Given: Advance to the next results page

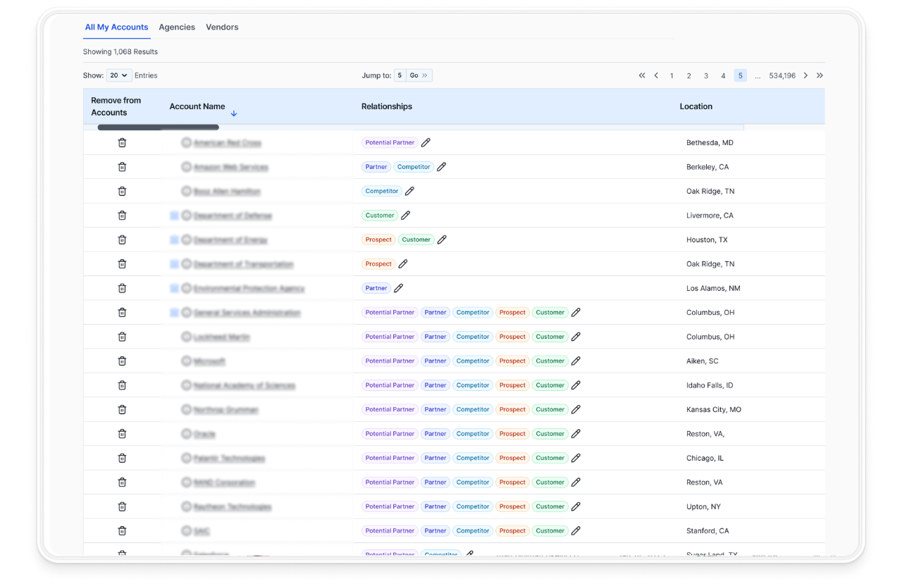Looking at the screenshot, I should [805, 75].
